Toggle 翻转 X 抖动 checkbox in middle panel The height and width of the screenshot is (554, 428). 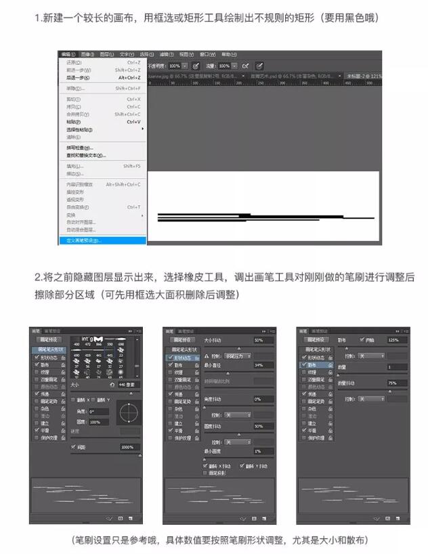pyautogui.click(x=206, y=466)
